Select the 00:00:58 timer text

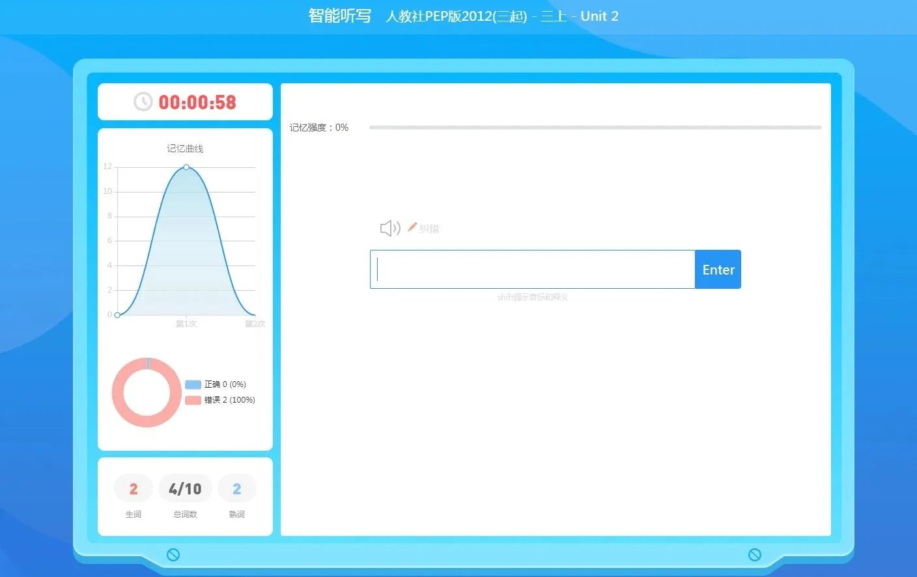[x=197, y=102]
